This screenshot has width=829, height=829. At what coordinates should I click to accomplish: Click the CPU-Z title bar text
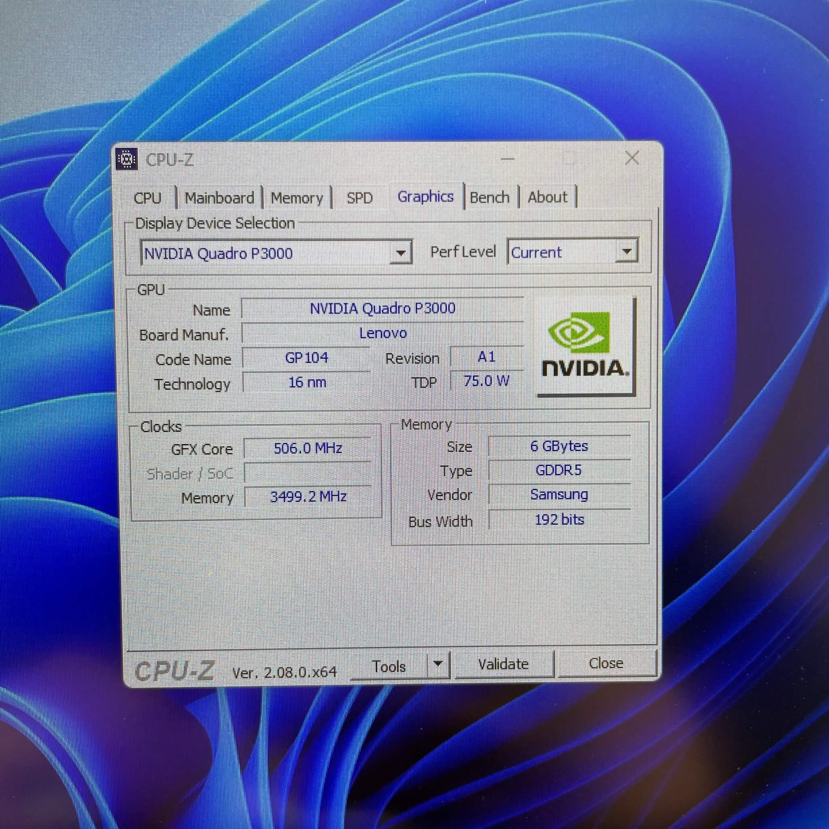pos(170,160)
